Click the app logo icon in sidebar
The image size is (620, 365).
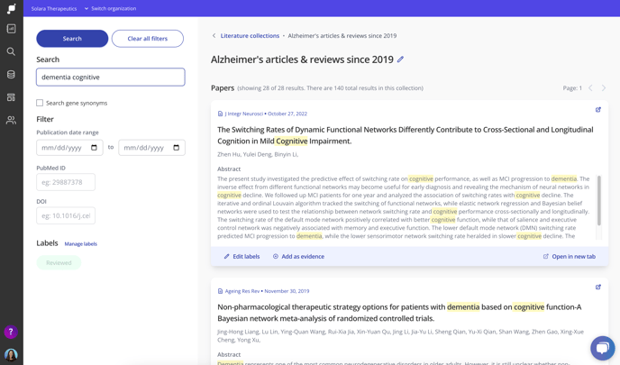pos(11,9)
